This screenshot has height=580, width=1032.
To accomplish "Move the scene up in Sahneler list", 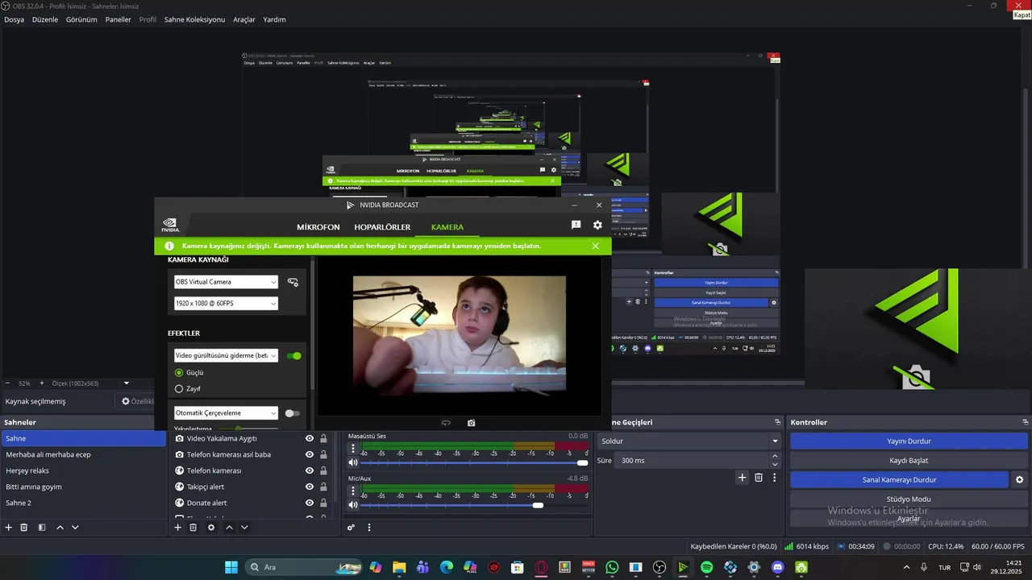I will (60, 528).
